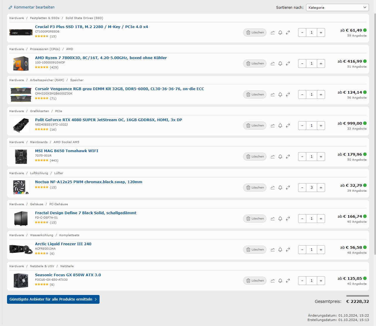
Task: Open price history chart for Fractal Design Define 7
Action: [273, 219]
